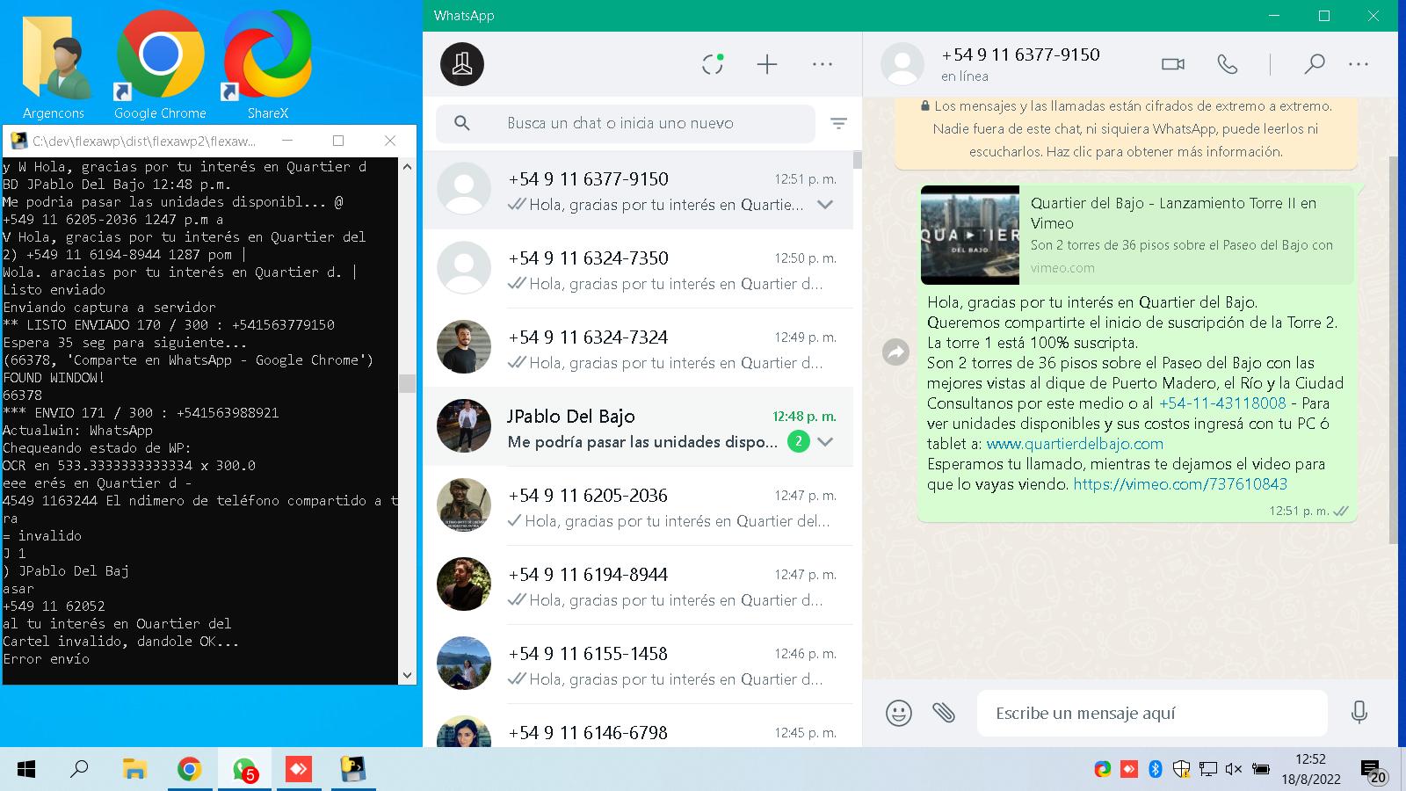The image size is (1406, 791).
Task: Open the WhatsApp Status icon
Action: (x=713, y=64)
